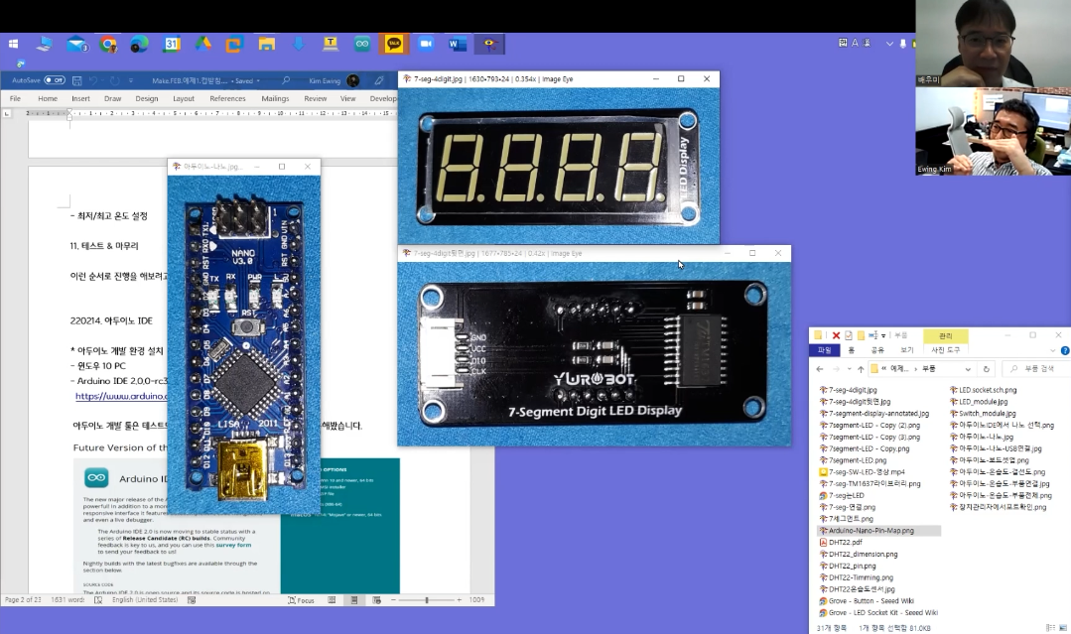Open File Explorer from the taskbar
Image resolution: width=1071 pixels, height=634 pixels.
(x=266, y=45)
